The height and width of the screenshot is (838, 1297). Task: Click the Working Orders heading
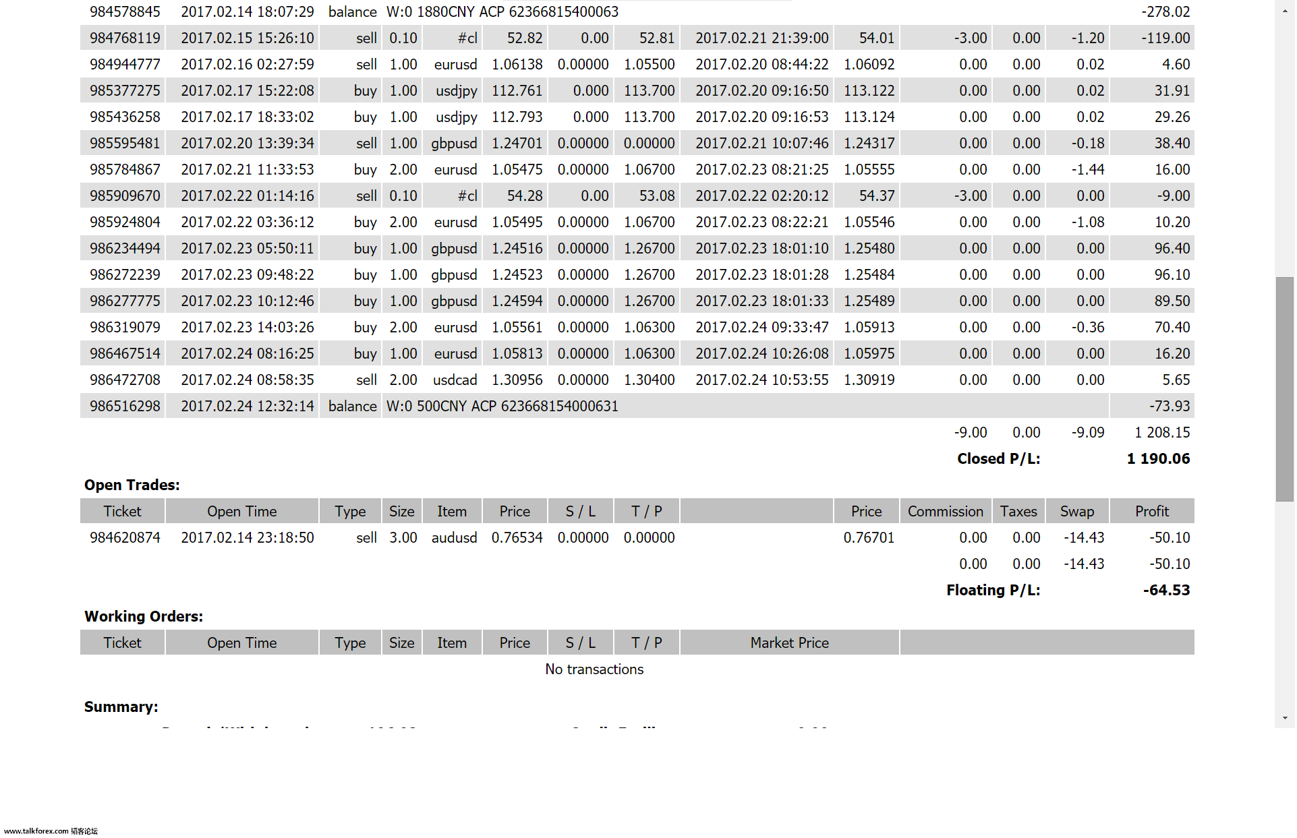144,617
